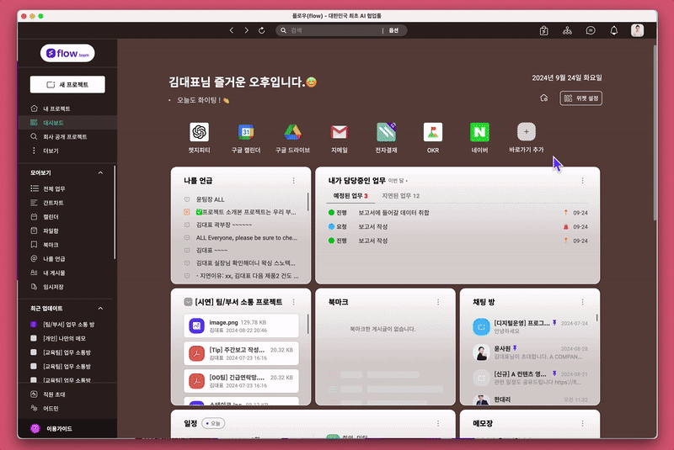Open the 위젯 설정 button
Image resolution: width=674 pixels, height=450 pixels.
pos(581,98)
